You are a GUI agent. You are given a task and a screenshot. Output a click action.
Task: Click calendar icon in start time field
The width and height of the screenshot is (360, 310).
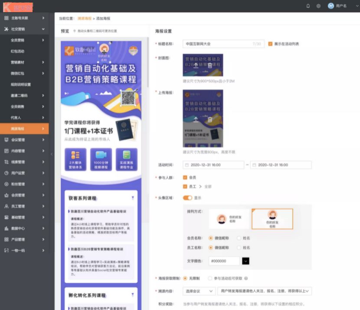[187, 165]
